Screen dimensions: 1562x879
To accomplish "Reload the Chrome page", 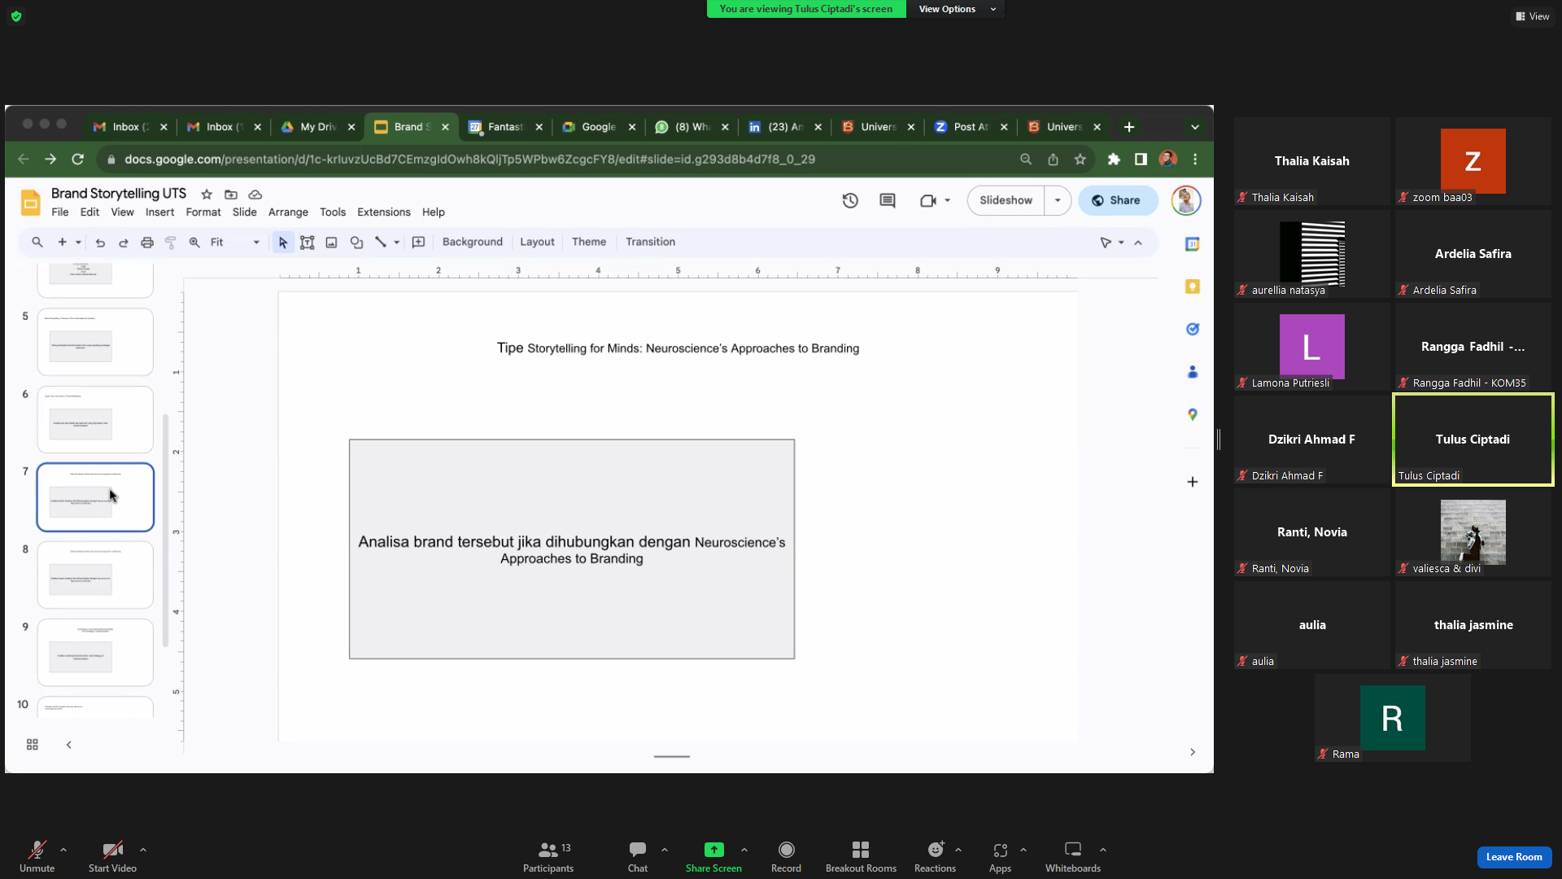I will [x=77, y=160].
